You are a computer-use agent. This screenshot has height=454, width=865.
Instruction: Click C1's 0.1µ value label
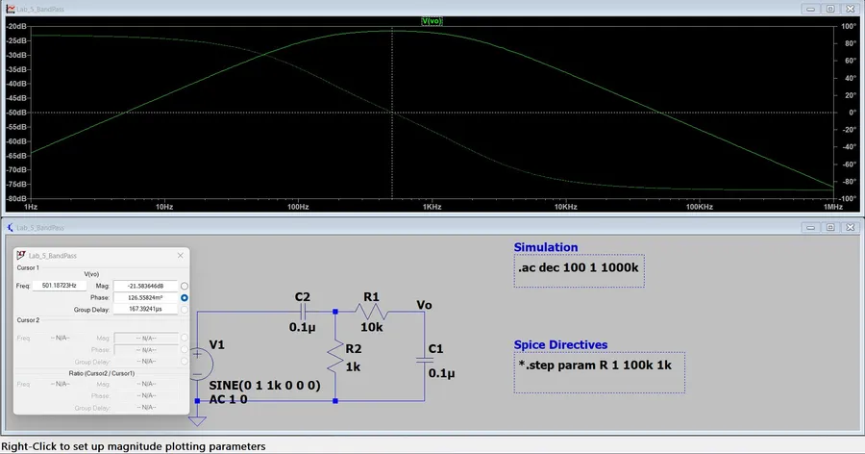tap(441, 373)
